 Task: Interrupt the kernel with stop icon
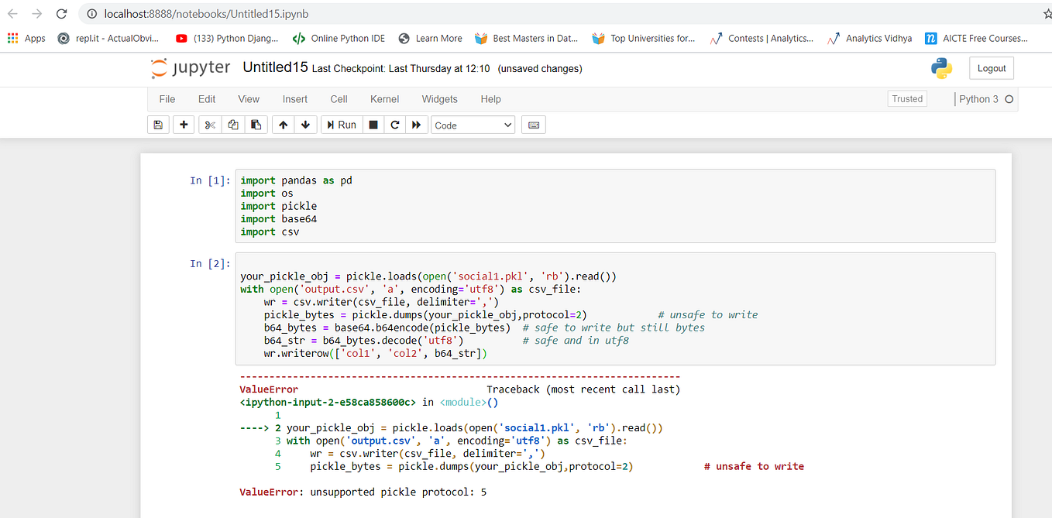373,125
